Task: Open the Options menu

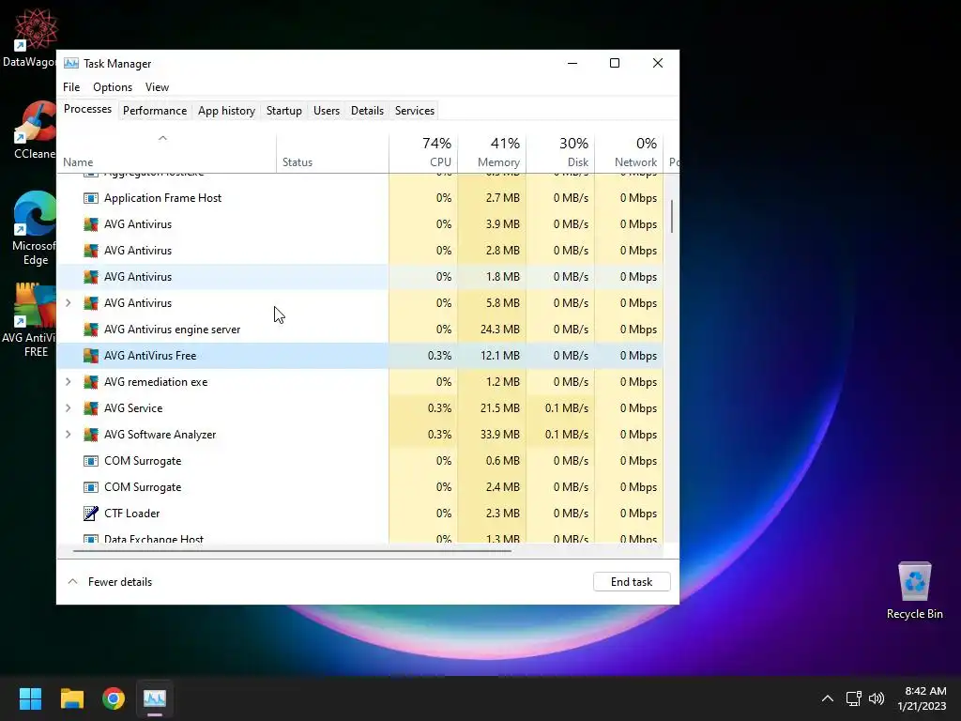Action: pos(113,87)
